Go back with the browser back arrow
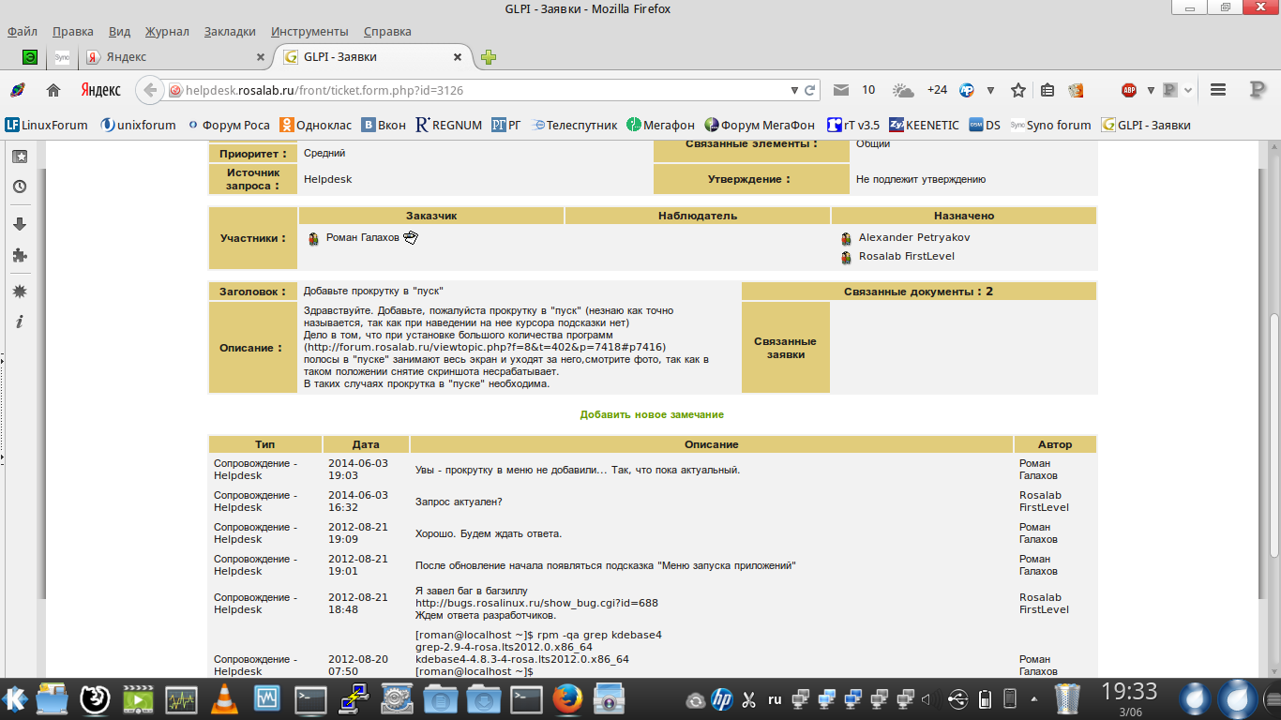Image resolution: width=1281 pixels, height=720 pixels. [150, 90]
